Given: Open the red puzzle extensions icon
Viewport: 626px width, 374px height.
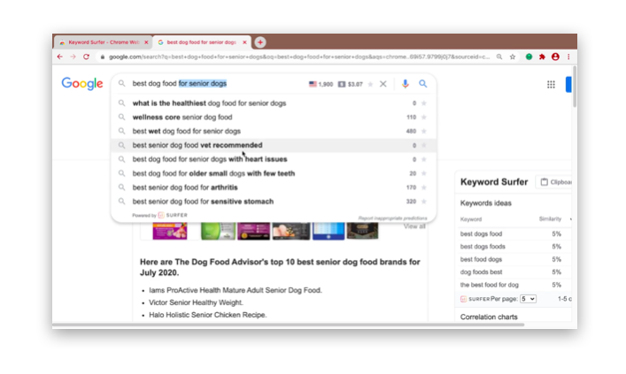Looking at the screenshot, I should (542, 57).
